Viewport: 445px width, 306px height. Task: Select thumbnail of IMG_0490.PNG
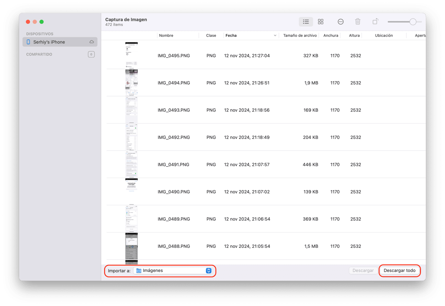(131, 192)
